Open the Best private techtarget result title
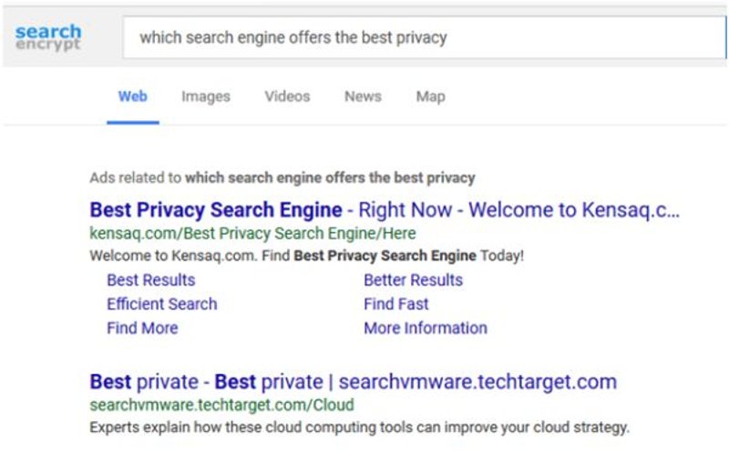Viewport: 729px width, 452px height. 354,381
